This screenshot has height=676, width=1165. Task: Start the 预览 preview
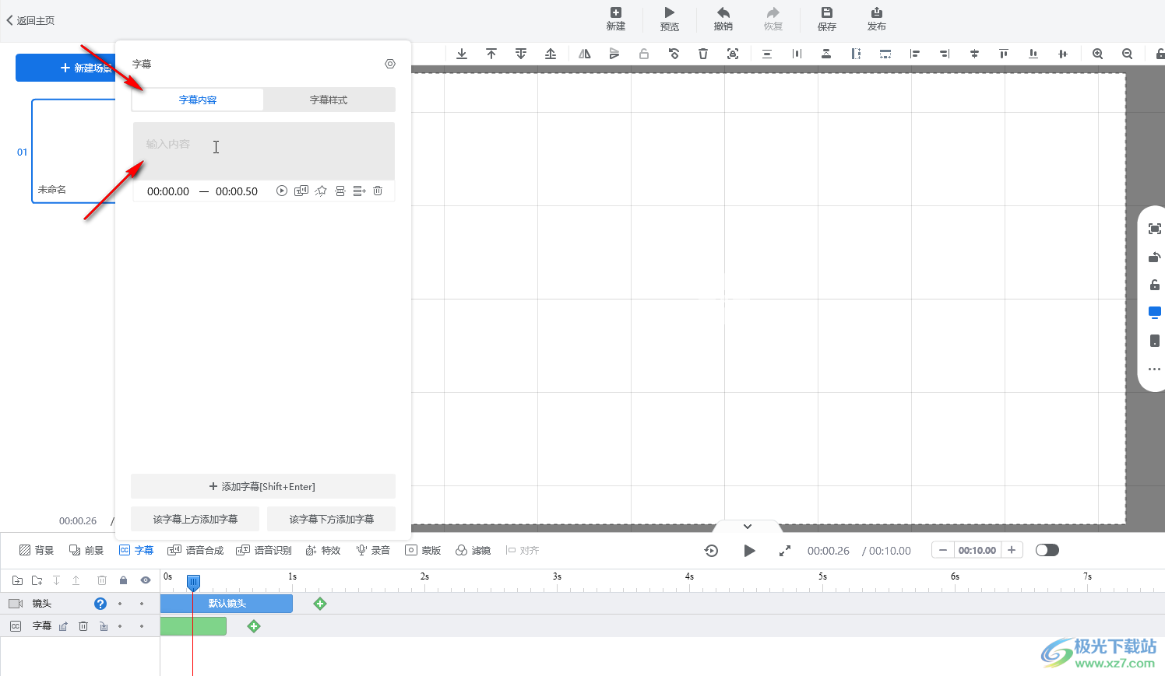click(670, 19)
